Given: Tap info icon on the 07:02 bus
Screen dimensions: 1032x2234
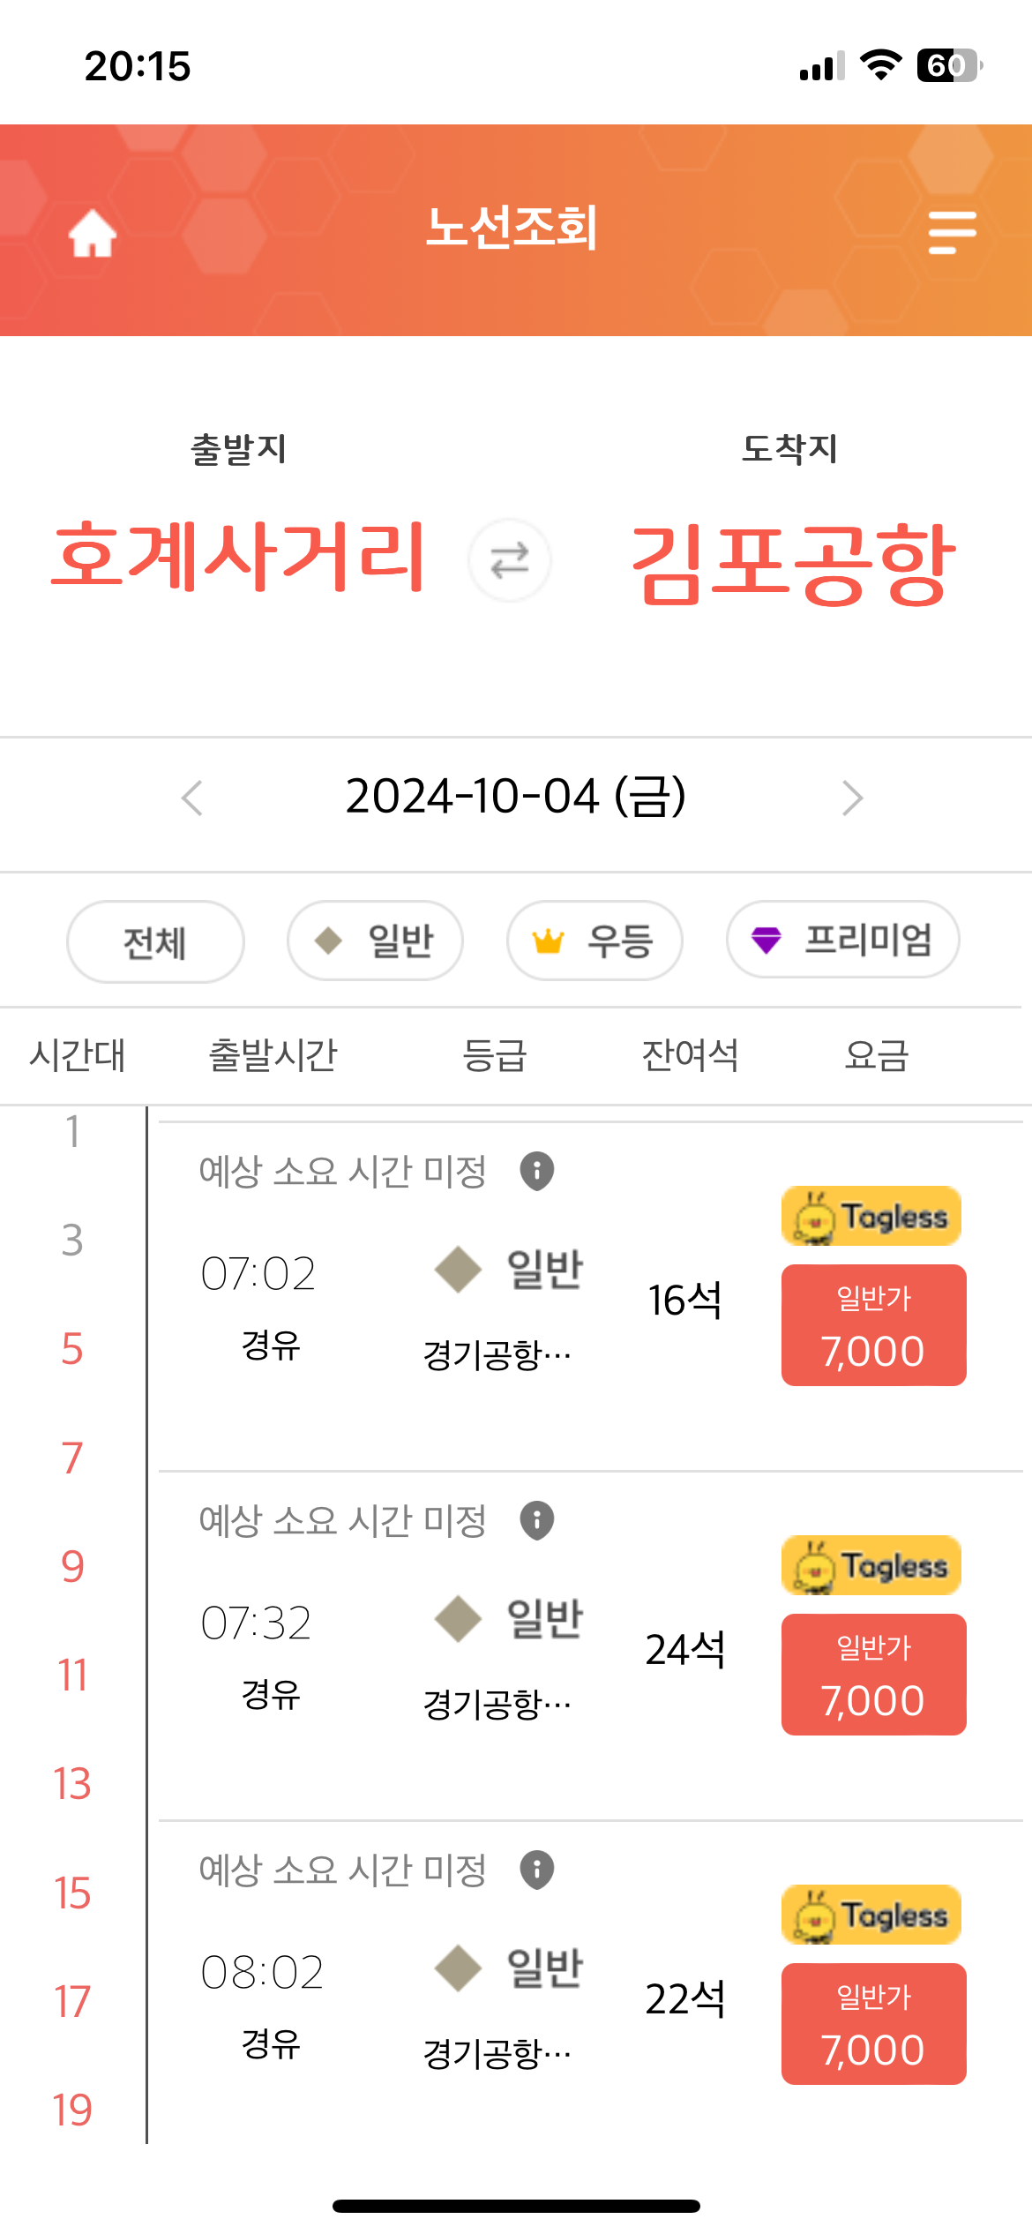Looking at the screenshot, I should [x=537, y=1172].
